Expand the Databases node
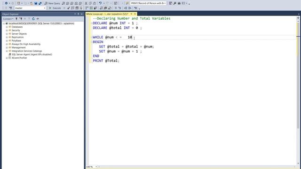 click(x=7, y=27)
